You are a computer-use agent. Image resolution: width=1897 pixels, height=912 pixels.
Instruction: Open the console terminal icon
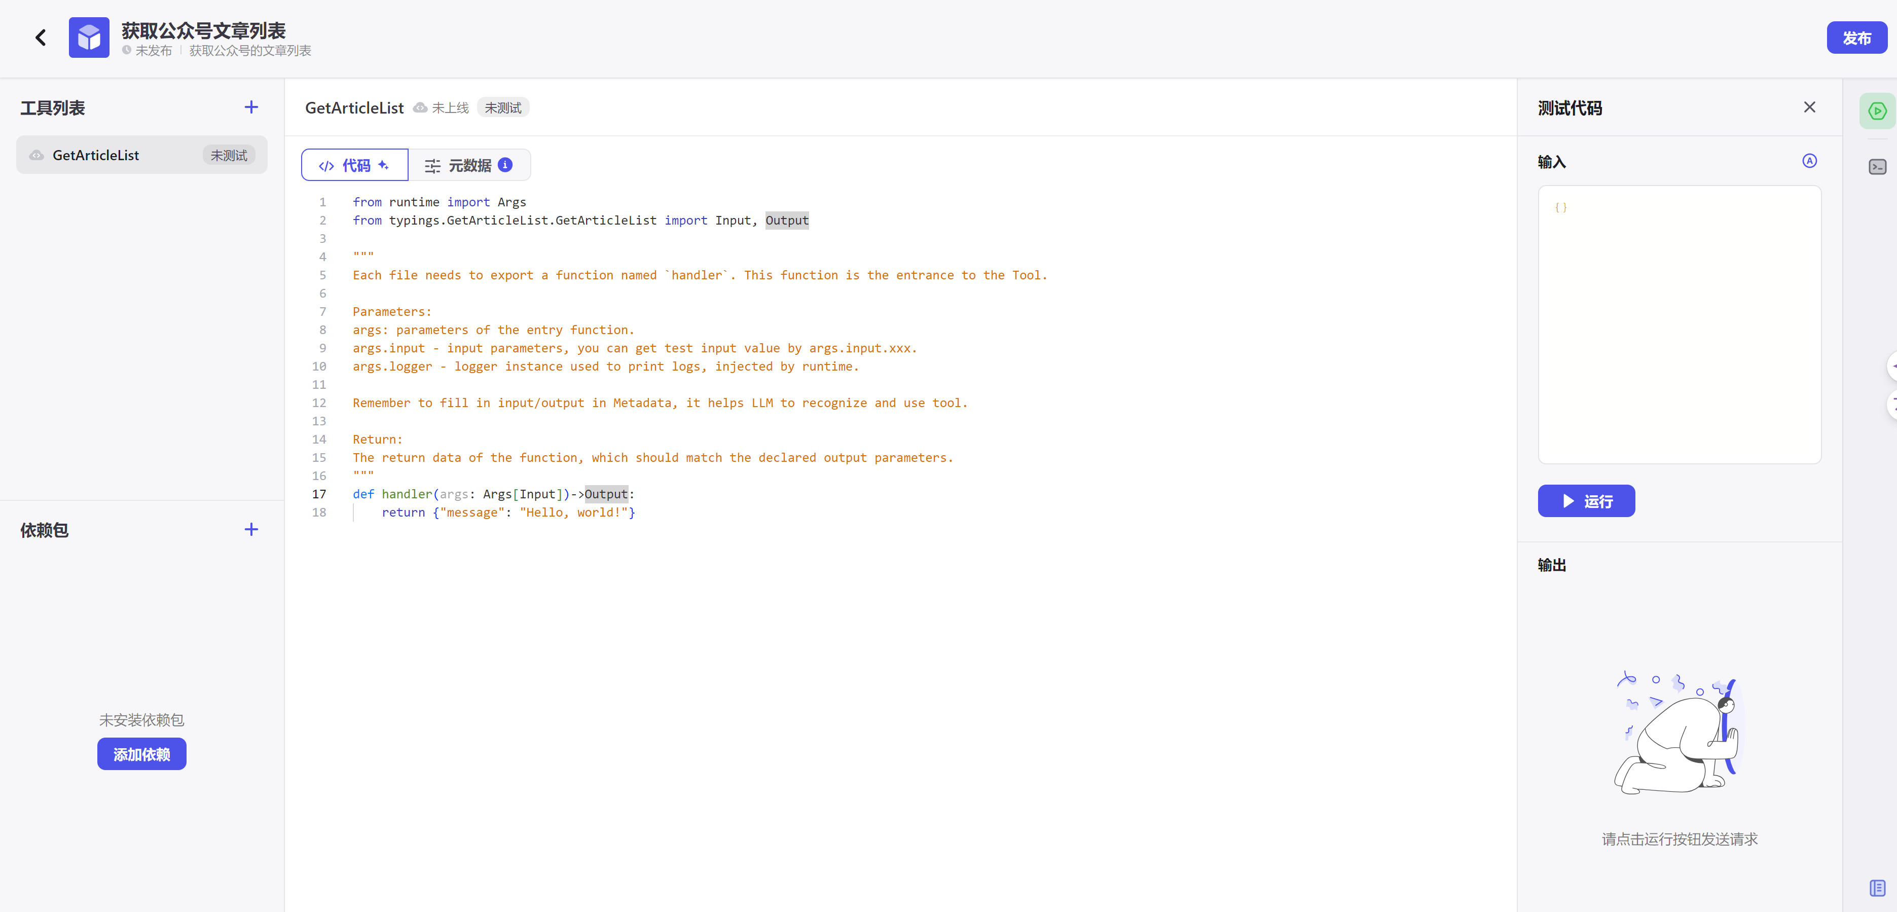1877,167
